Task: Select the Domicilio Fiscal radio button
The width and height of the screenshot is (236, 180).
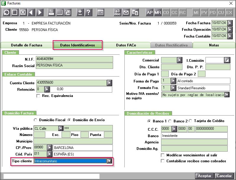Action: pos(35,120)
